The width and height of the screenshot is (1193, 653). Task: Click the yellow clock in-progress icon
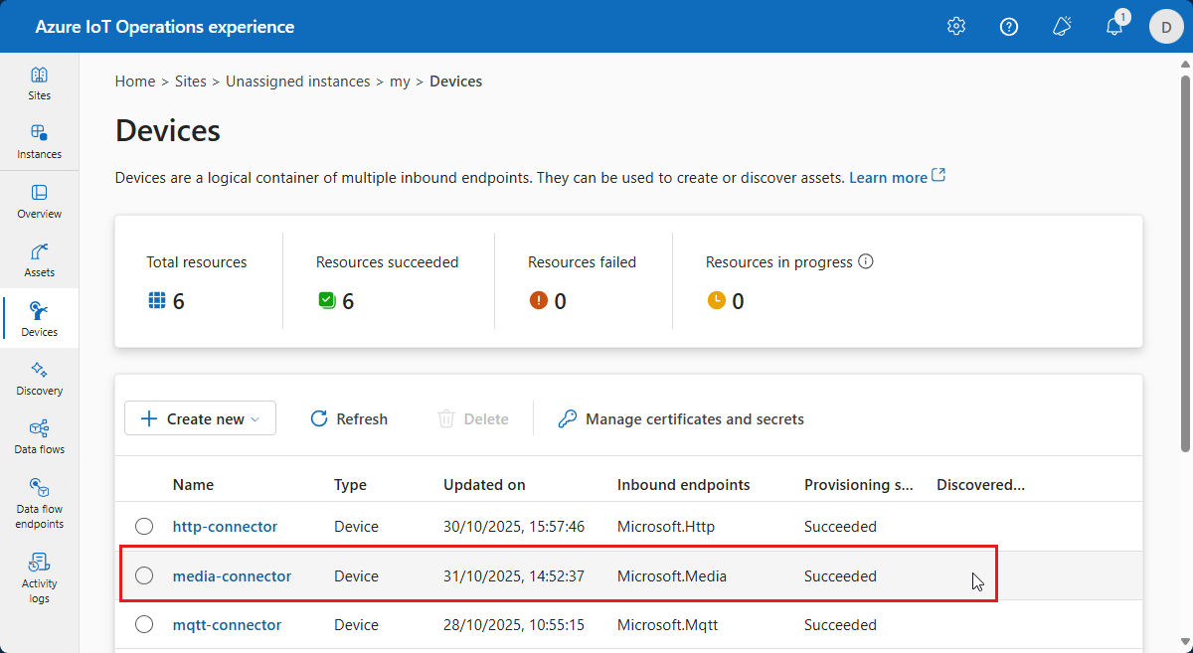tap(717, 300)
